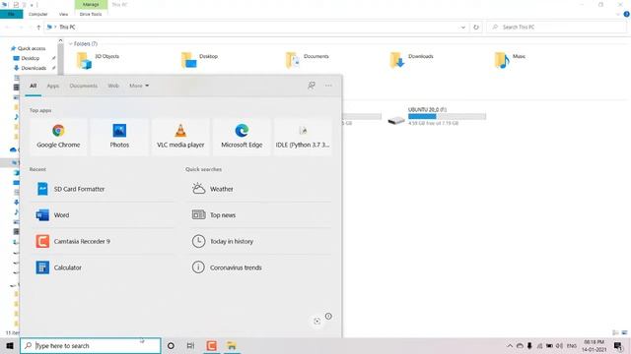Open the notification center icon
Viewport: 631px width, 354px height.
(618, 345)
